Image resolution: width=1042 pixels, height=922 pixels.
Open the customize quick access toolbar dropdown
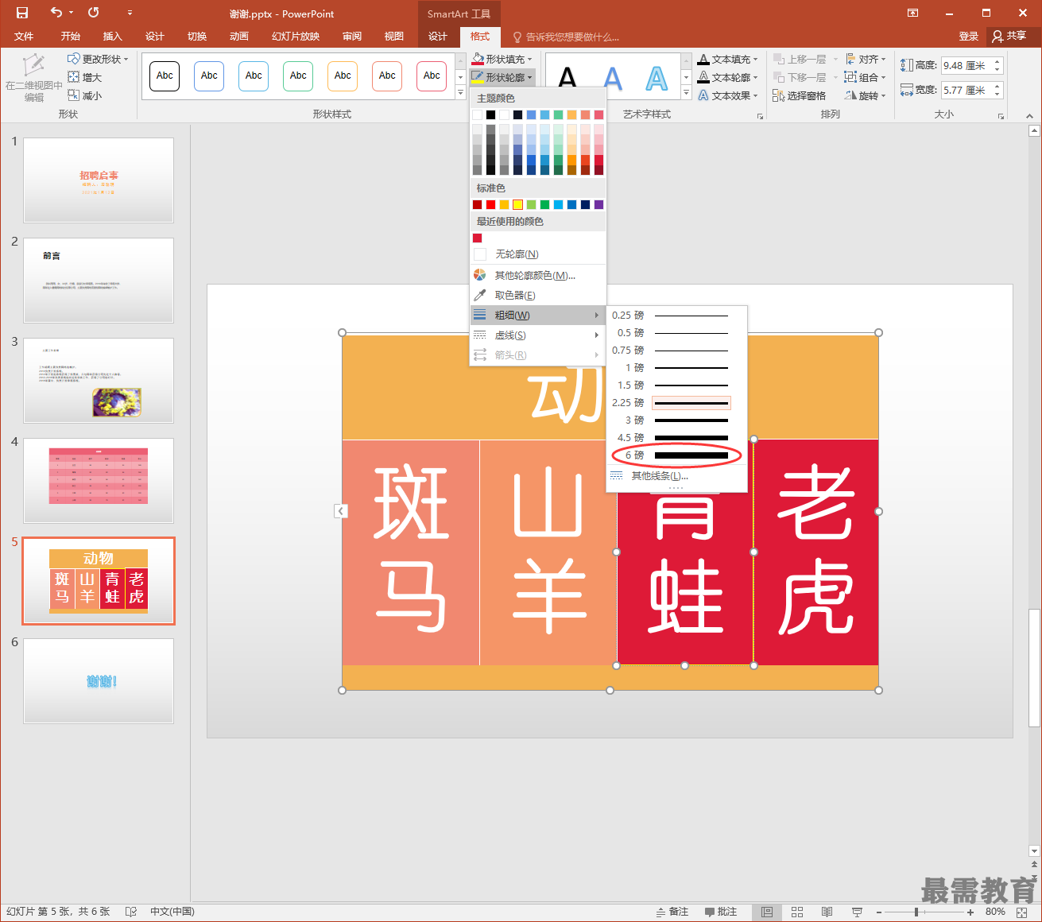130,14
